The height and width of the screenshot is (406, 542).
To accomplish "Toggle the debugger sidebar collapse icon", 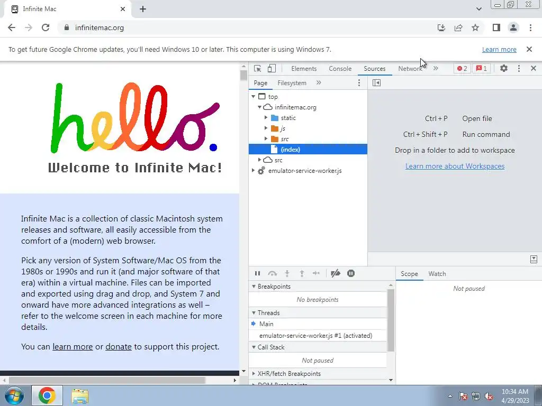I will (x=534, y=259).
